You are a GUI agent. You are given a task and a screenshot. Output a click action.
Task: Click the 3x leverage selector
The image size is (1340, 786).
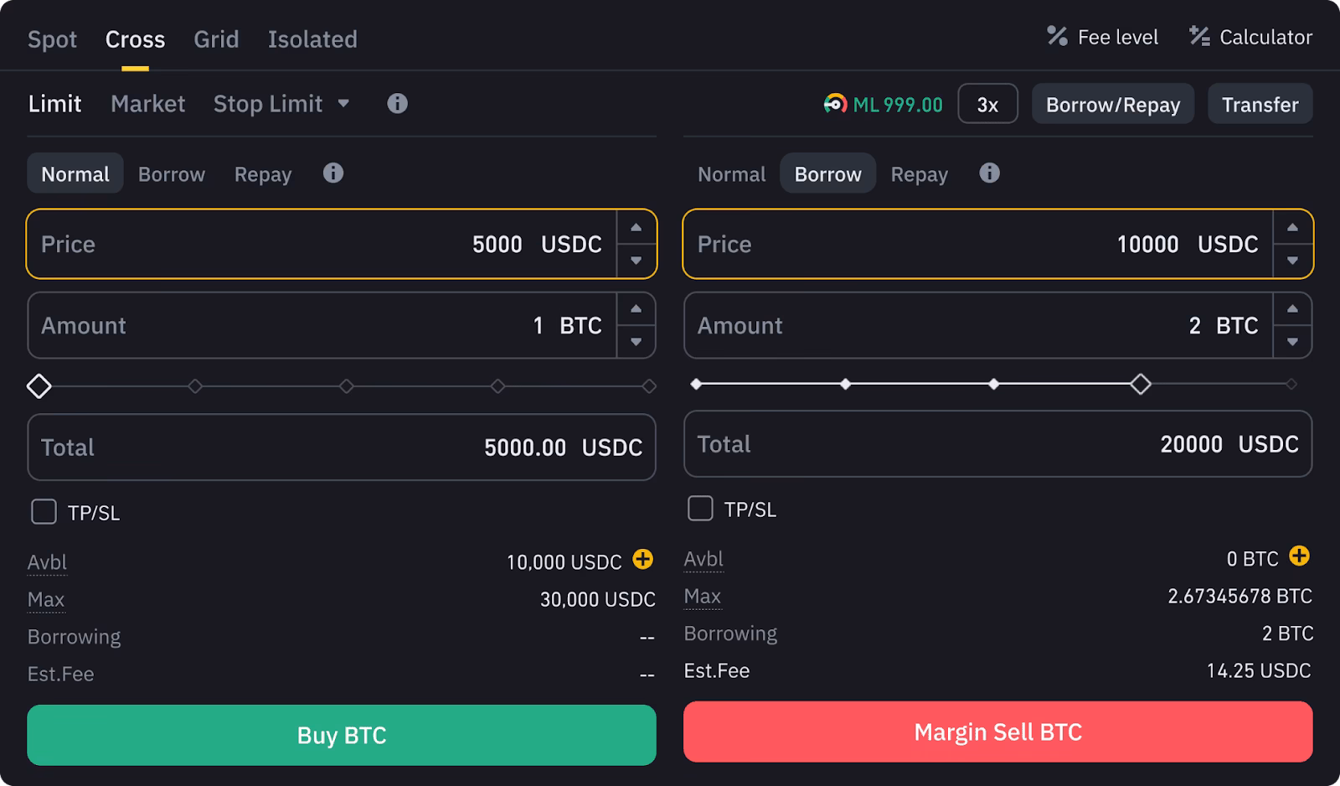[x=987, y=104]
